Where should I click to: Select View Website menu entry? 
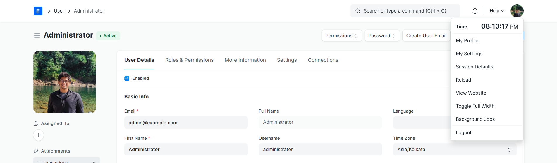487,93
